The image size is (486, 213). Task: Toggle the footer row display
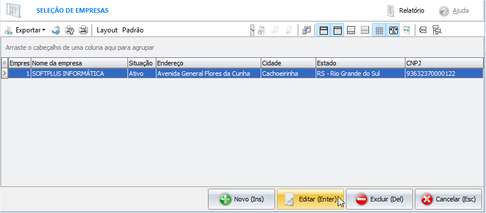pos(351,30)
